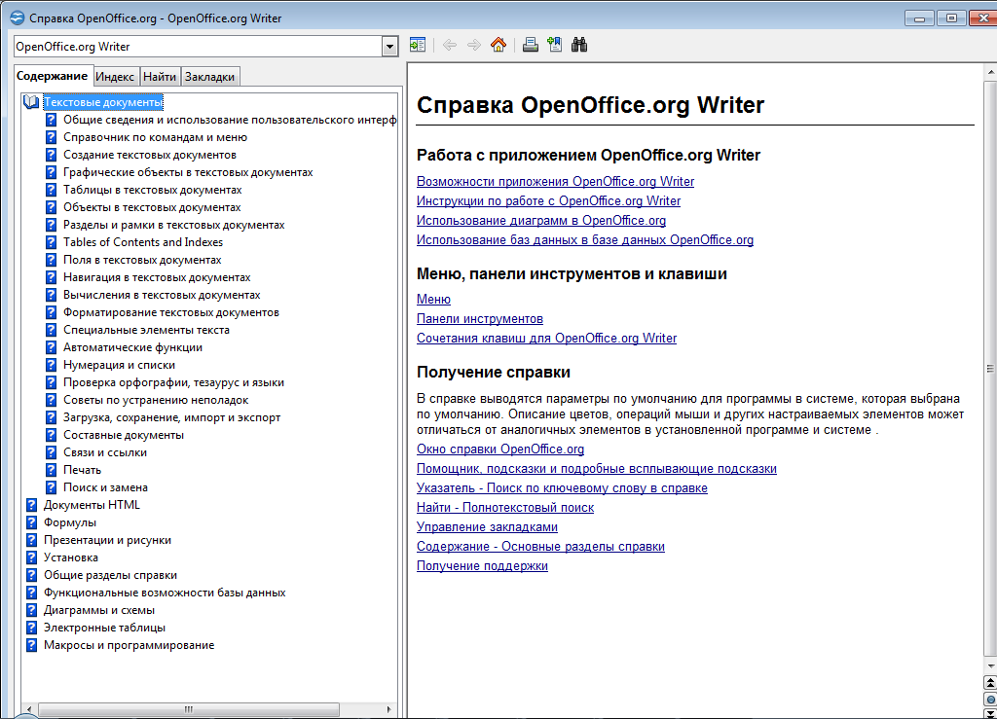Click the help content scroll up arrow
Screen dimensions: 997x719
(x=990, y=72)
